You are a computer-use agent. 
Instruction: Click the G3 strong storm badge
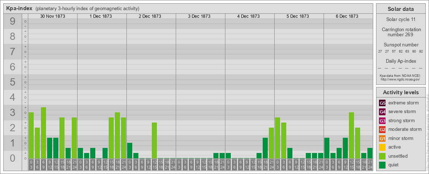382,121
